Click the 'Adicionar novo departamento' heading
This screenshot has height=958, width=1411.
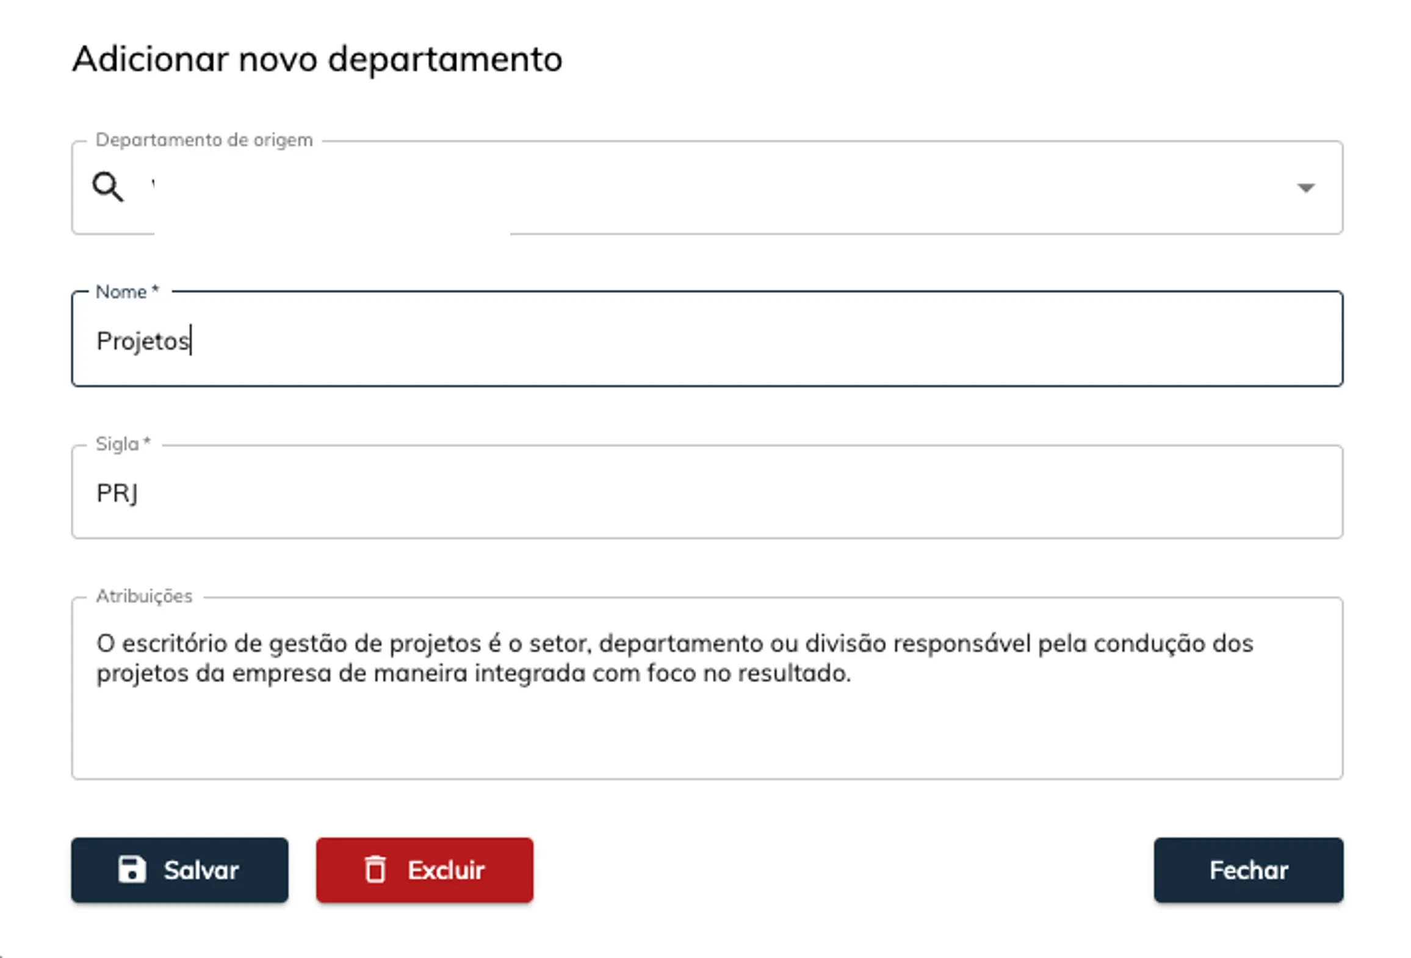(x=317, y=59)
